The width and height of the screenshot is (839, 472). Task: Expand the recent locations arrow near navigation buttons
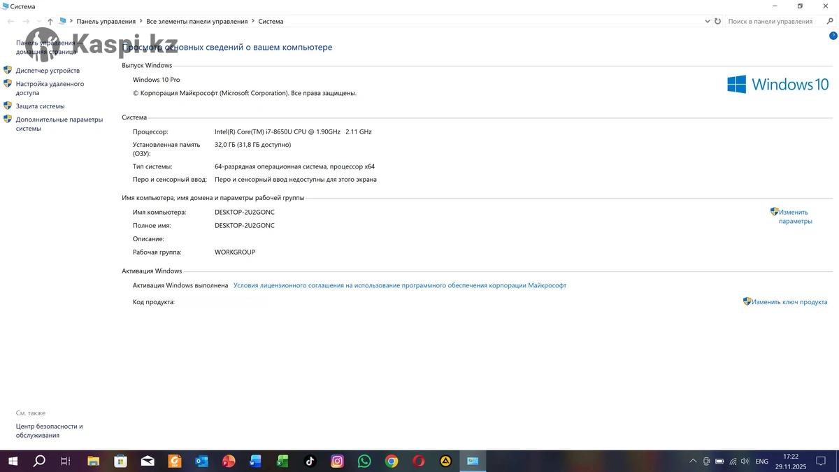(x=38, y=22)
